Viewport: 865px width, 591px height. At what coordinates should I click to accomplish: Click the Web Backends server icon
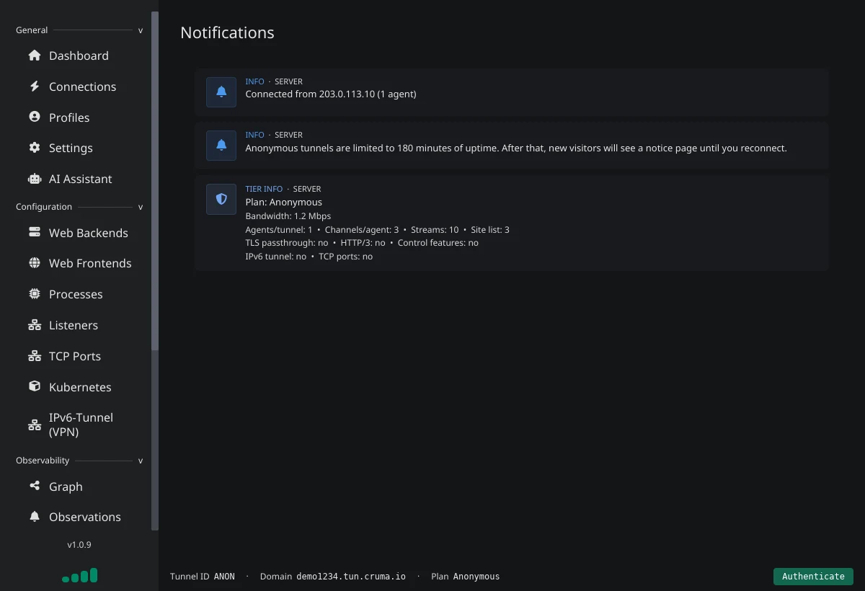[x=34, y=232]
